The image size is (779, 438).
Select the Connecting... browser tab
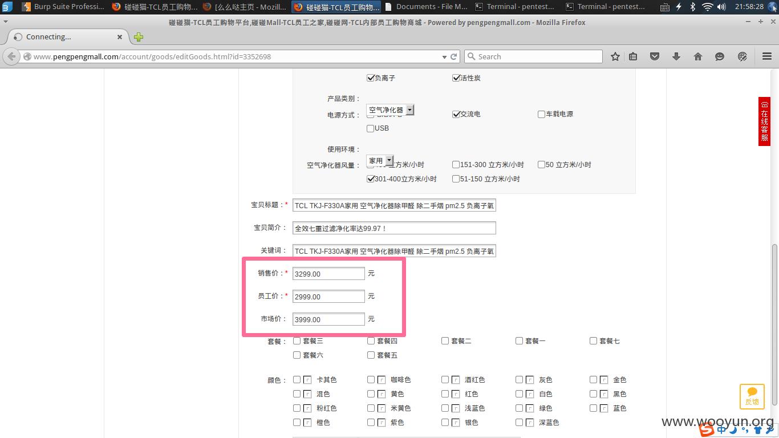coord(67,37)
